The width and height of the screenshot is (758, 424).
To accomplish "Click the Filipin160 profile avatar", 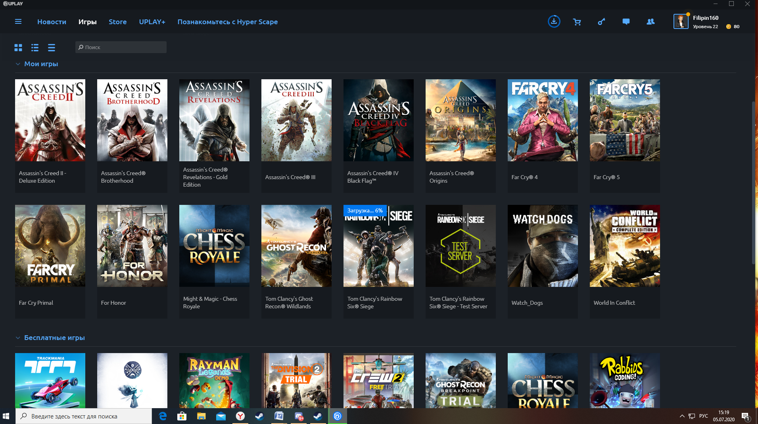I will tap(681, 21).
